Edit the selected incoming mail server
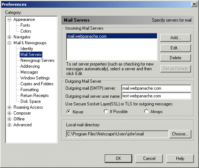This screenshot has width=199, height=168. (176, 48)
